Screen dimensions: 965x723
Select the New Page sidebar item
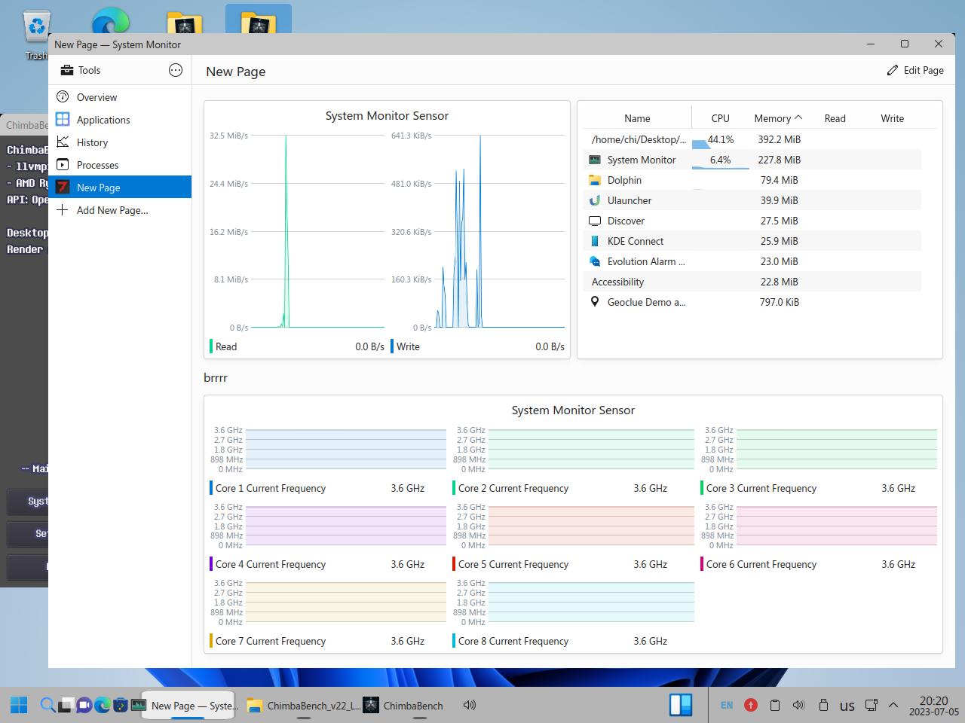click(98, 188)
